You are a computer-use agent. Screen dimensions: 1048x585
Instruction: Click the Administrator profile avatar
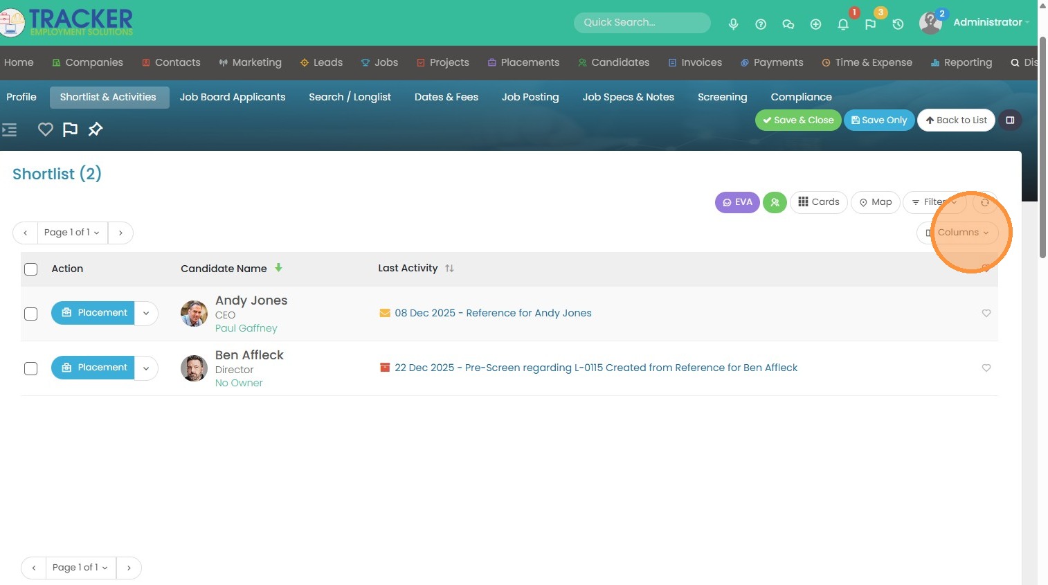click(930, 23)
